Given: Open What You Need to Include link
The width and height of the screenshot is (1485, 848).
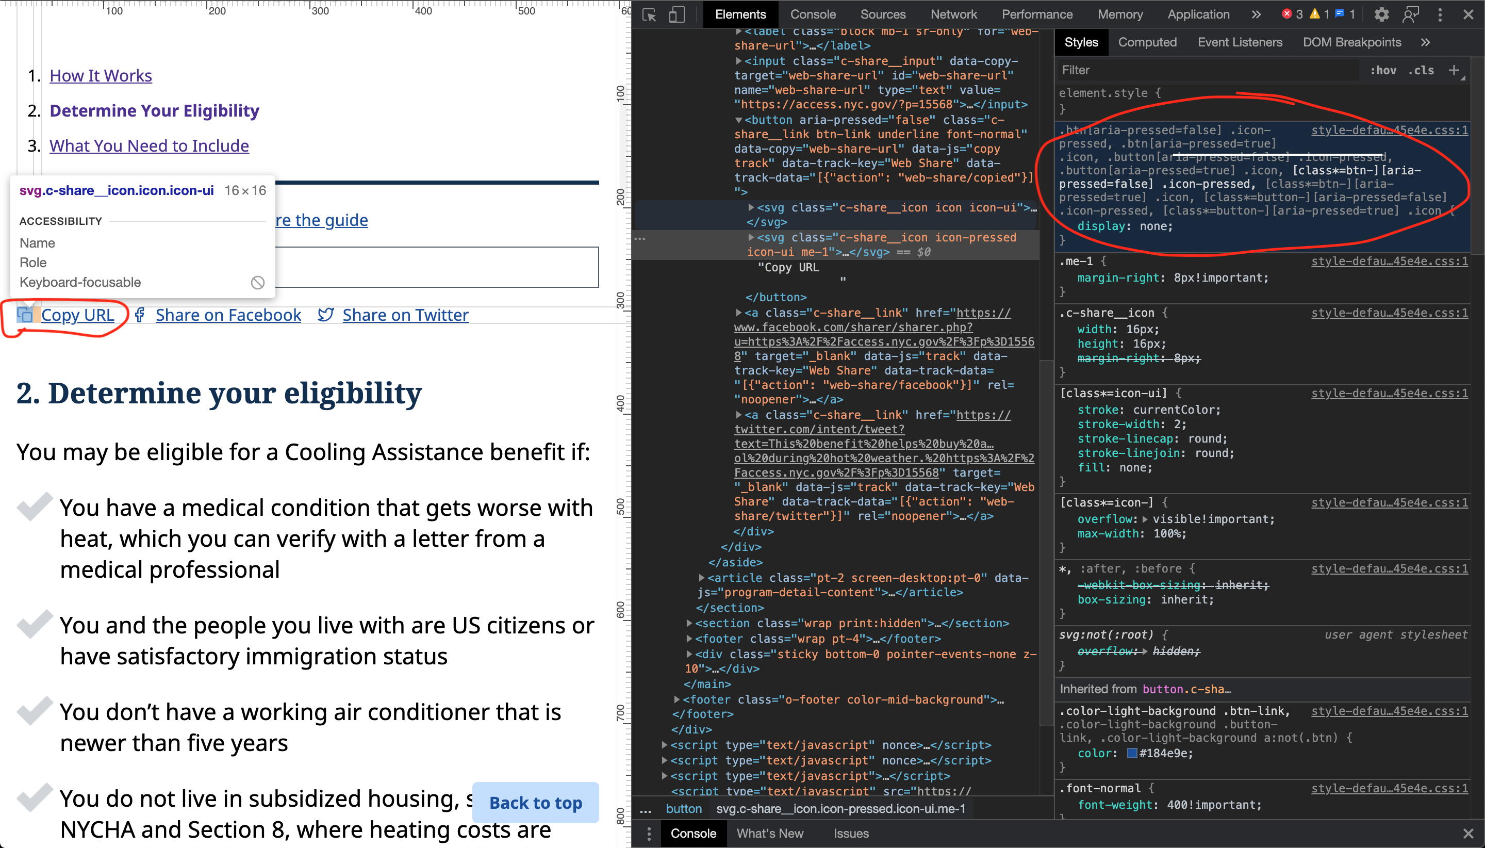Looking at the screenshot, I should [149, 145].
